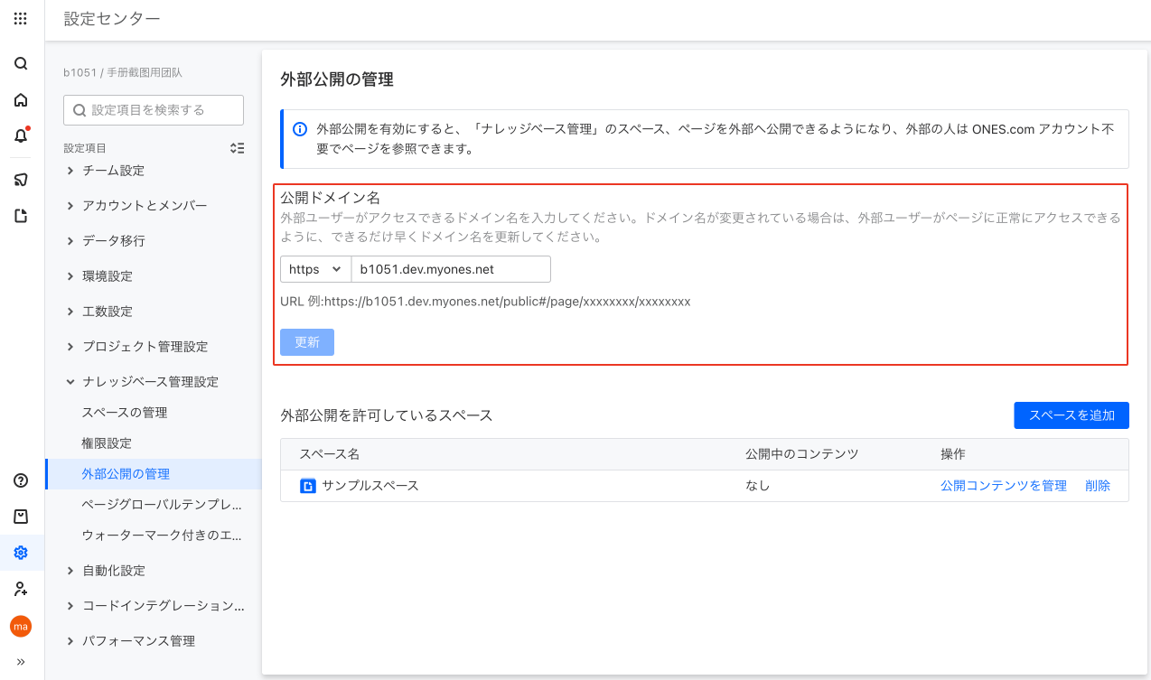
Task: Click the domain name input field
Action: (450, 269)
